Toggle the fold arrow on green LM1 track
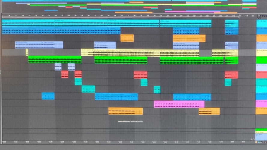The height and width of the screenshot is (150, 267). (258, 58)
